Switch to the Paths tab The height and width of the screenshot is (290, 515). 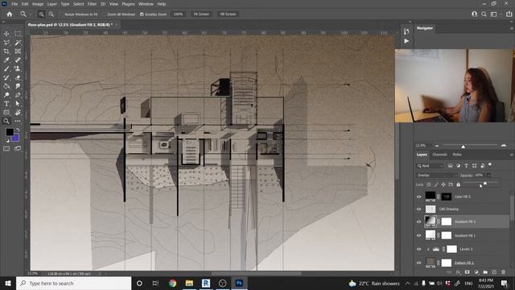click(x=457, y=155)
